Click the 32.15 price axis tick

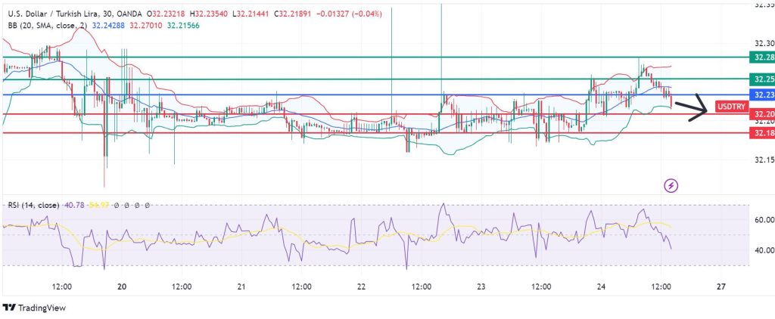click(x=764, y=159)
